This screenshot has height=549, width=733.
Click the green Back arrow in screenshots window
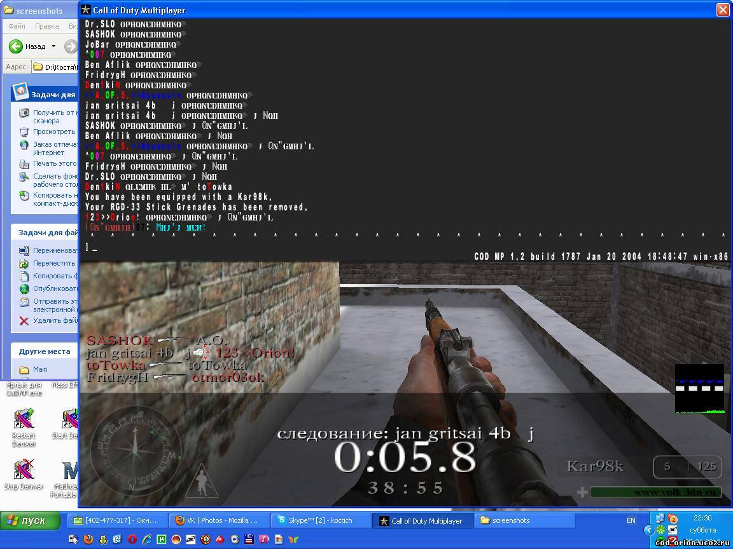[15, 46]
